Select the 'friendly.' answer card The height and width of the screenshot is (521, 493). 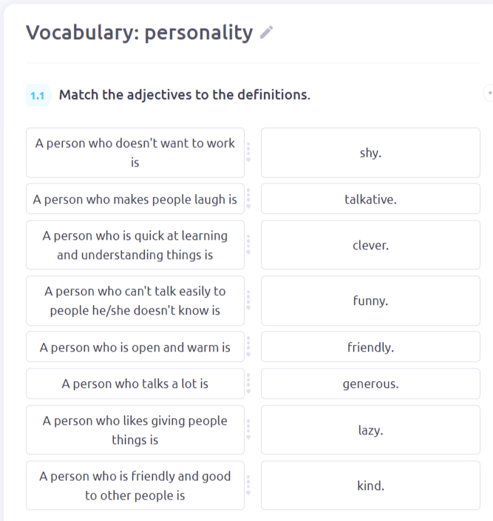coord(370,346)
